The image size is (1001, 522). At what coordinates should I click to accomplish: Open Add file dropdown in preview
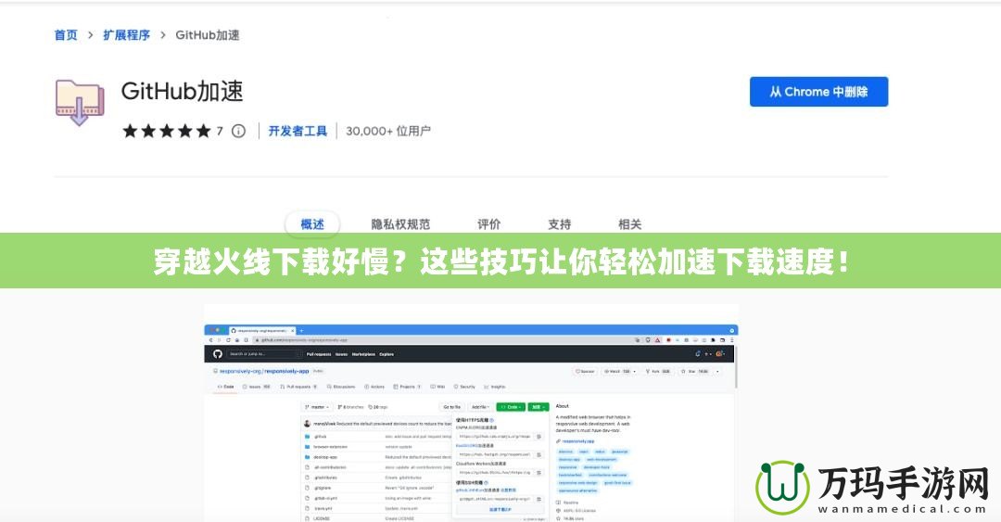point(479,407)
